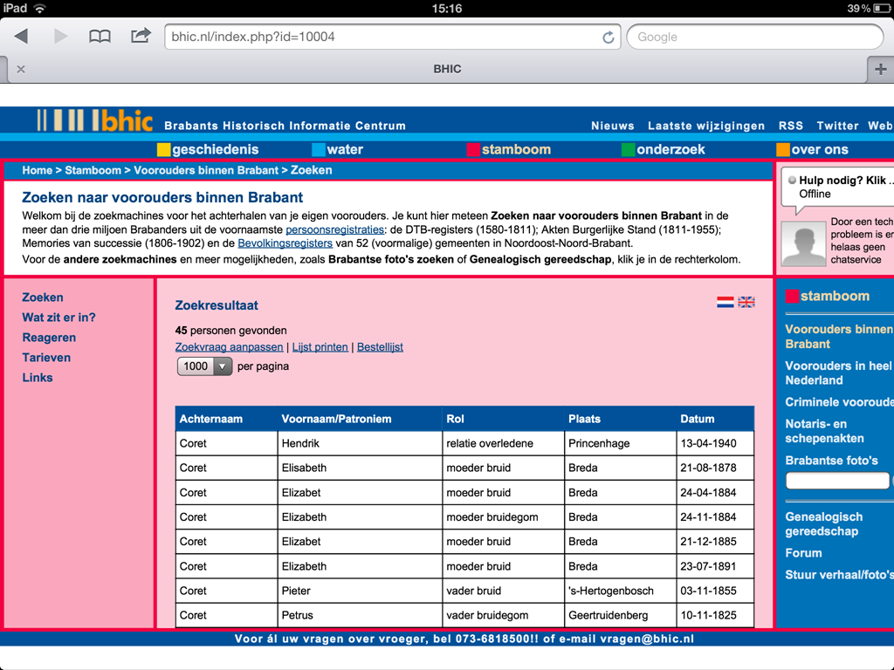The height and width of the screenshot is (670, 894).
Task: Open Notaris- en schepenakten link
Action: pyautogui.click(x=824, y=431)
